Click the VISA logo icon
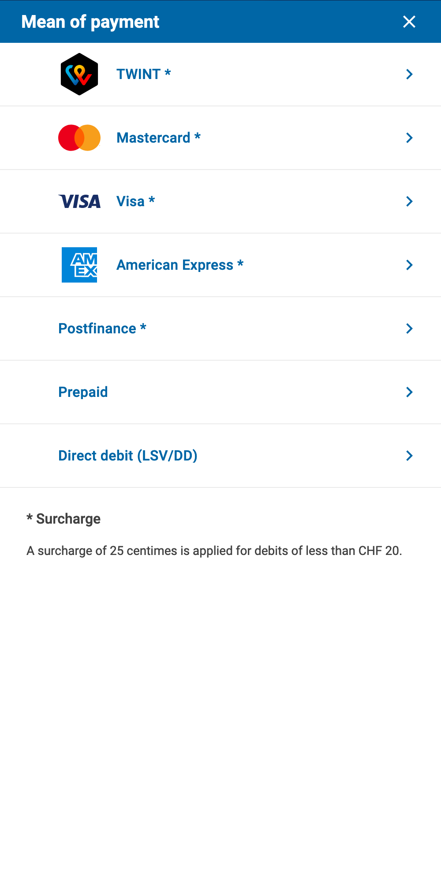 pos(79,201)
